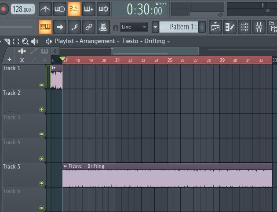Open Tiësto - Drifting clip dropdown
277x212 pixels.
tap(146, 41)
